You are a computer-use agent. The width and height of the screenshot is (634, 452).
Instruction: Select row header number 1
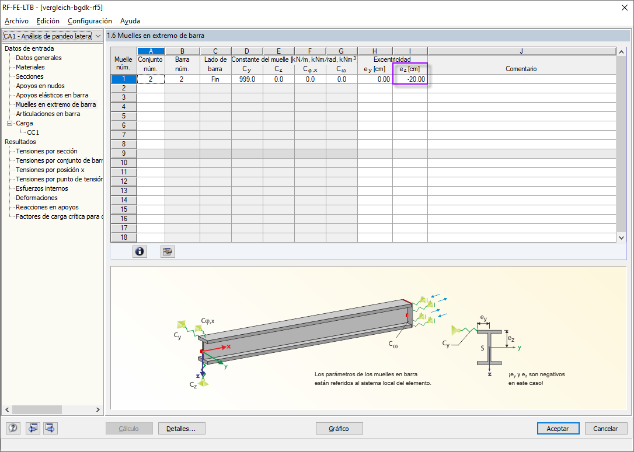(124, 79)
